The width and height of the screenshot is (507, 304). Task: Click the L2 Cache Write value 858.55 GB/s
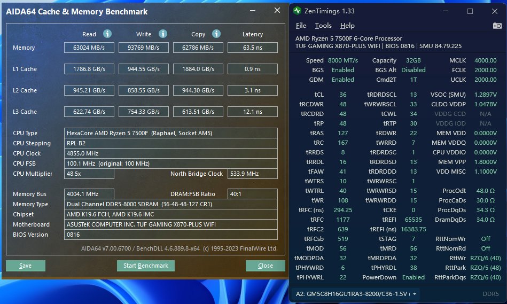[144, 90]
